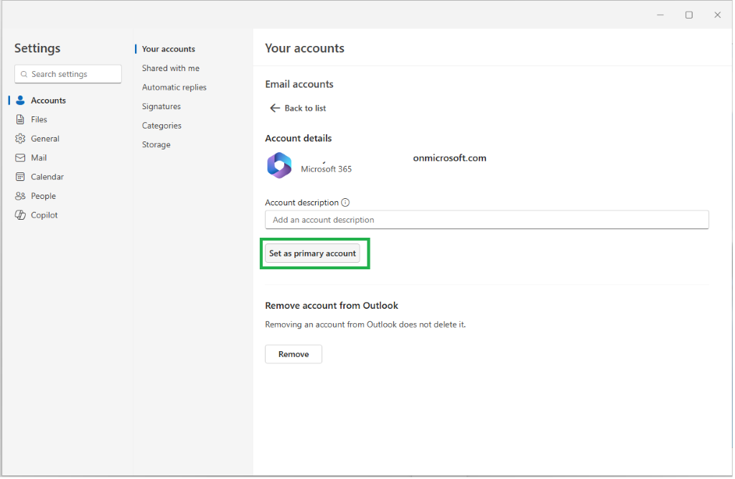Select the Copilot settings category label
Image resolution: width=735 pixels, height=479 pixels.
tap(44, 215)
